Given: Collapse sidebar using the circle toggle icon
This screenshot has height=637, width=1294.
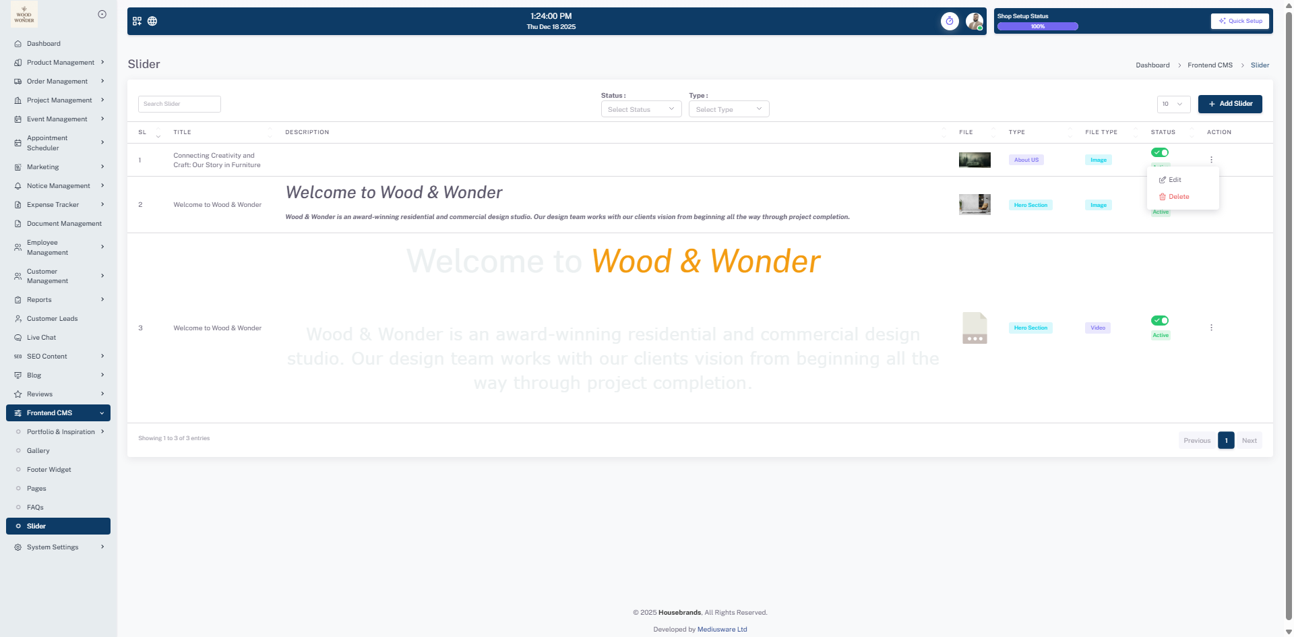Looking at the screenshot, I should [x=102, y=14].
